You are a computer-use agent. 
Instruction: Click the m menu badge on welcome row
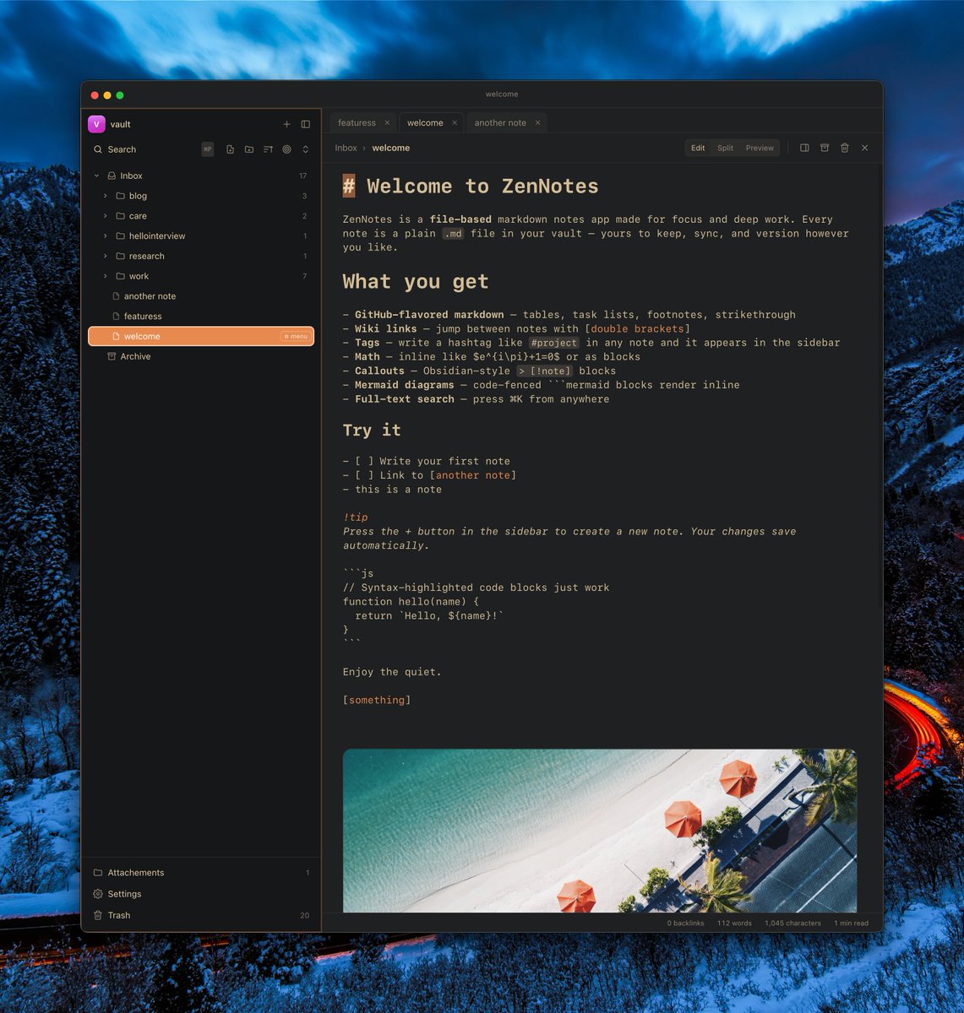297,336
